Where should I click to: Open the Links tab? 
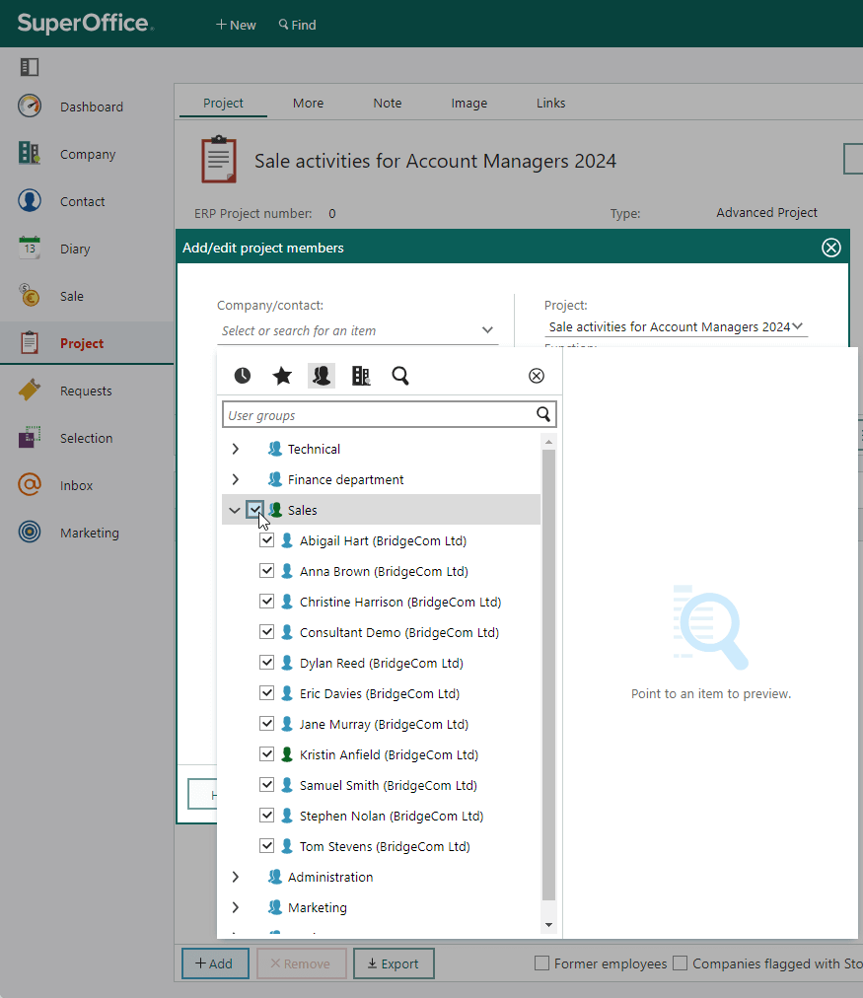coord(550,104)
